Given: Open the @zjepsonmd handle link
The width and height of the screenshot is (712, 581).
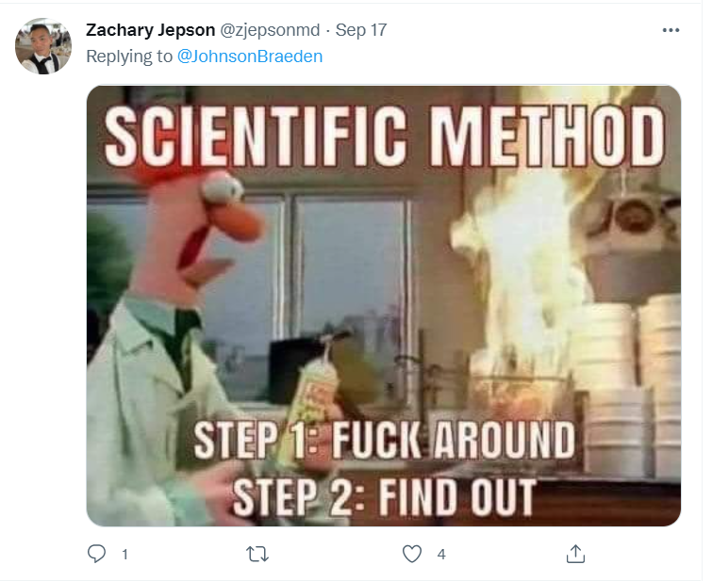Looking at the screenshot, I should (270, 30).
